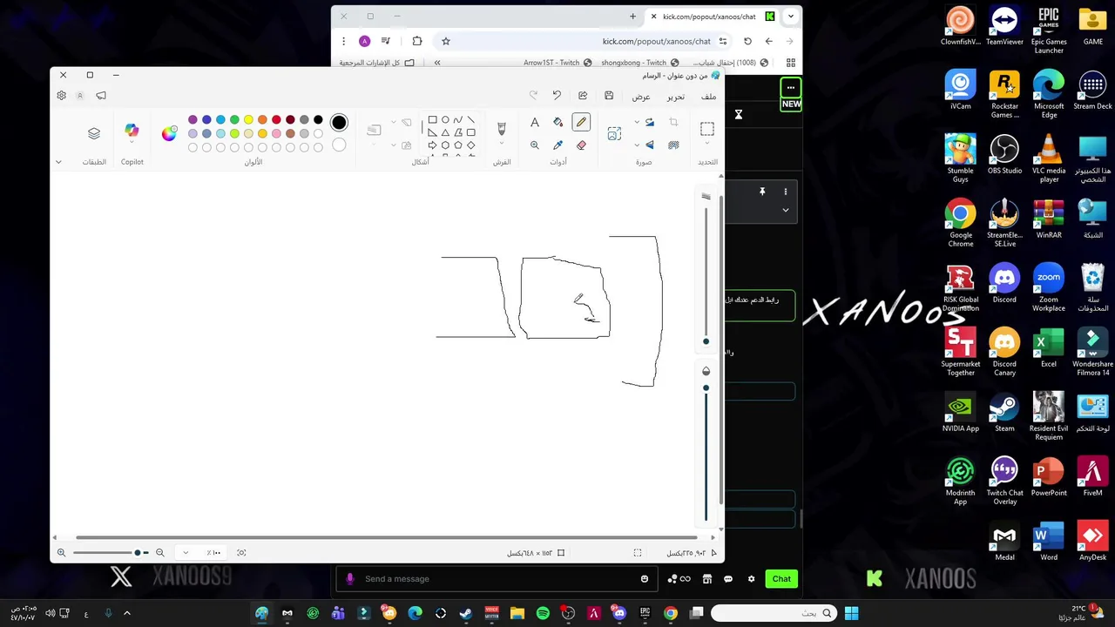This screenshot has width=1115, height=627.
Task: Open the Rotate dropdown arrow
Action: tap(637, 123)
